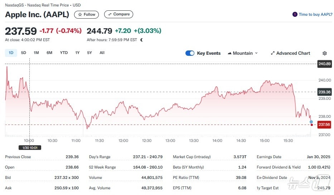Click the chart settings gear icon
334x195 pixels.
pyautogui.click(x=324, y=53)
